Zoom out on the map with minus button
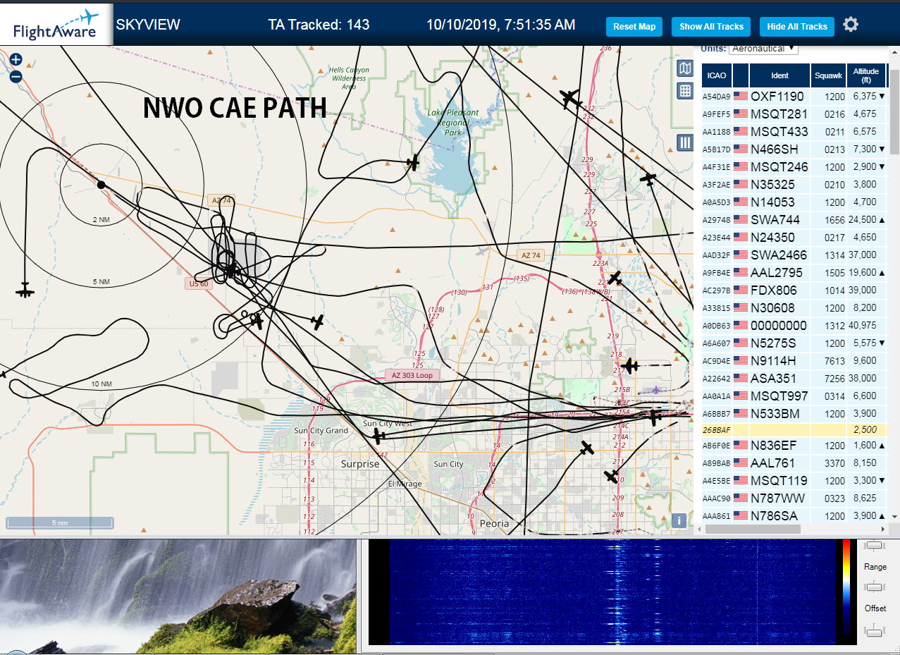The height and width of the screenshot is (655, 900). tap(16, 76)
